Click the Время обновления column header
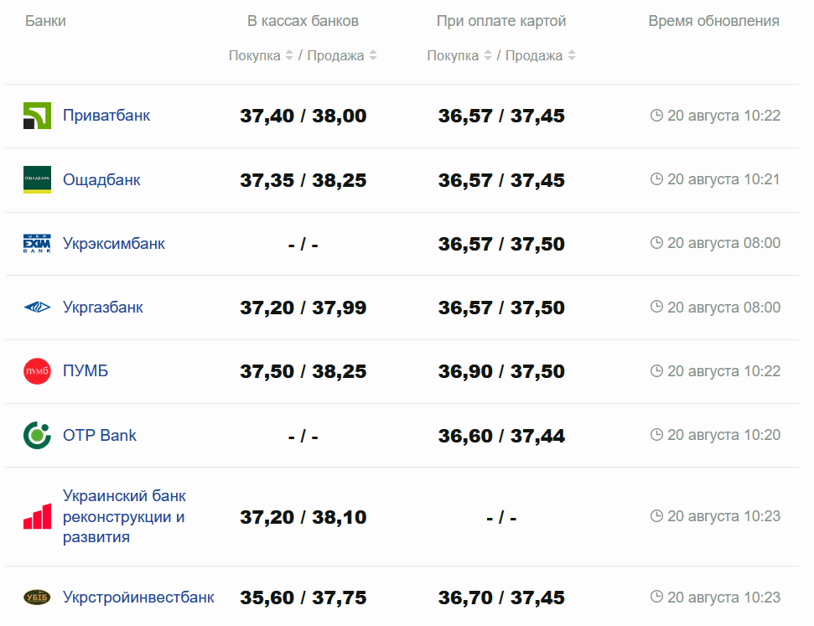 (713, 21)
